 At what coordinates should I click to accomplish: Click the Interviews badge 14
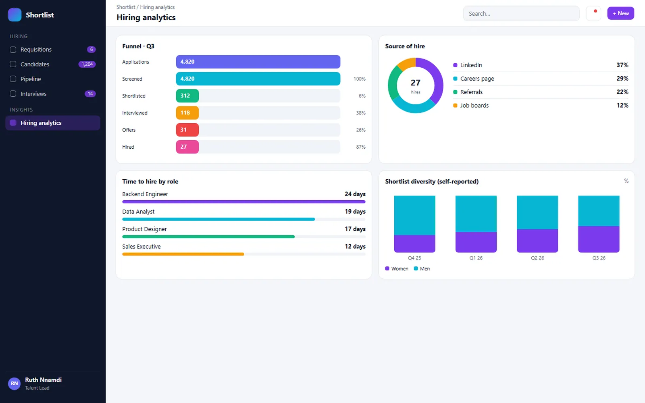tap(90, 93)
